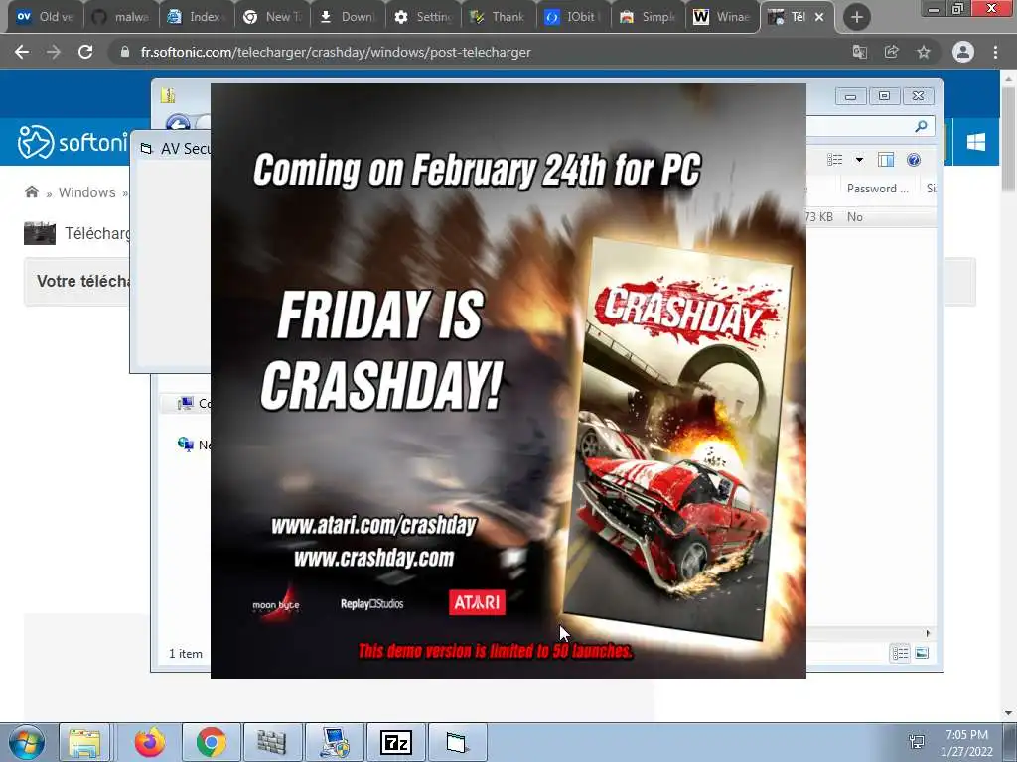Click www.atari.com/crashday text on splash
This screenshot has height=762, width=1017.
tap(373, 525)
